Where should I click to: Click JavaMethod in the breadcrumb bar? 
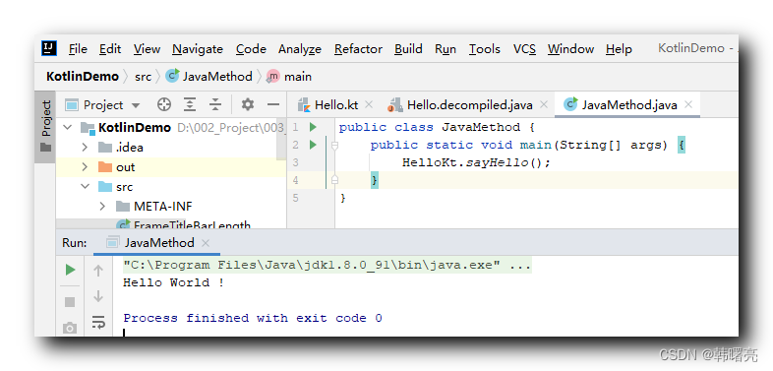pos(209,77)
